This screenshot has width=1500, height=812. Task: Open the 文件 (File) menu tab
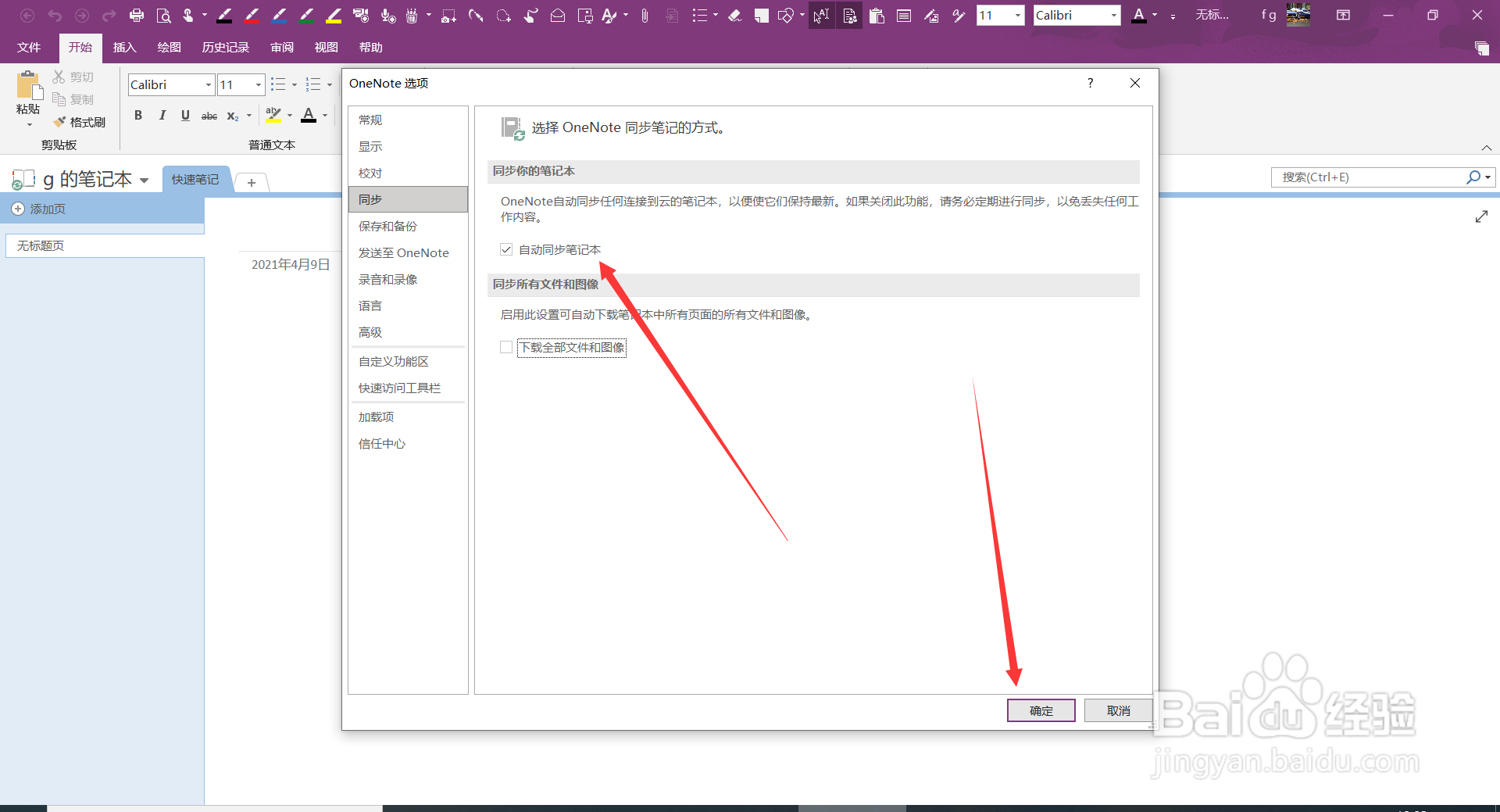click(29, 48)
